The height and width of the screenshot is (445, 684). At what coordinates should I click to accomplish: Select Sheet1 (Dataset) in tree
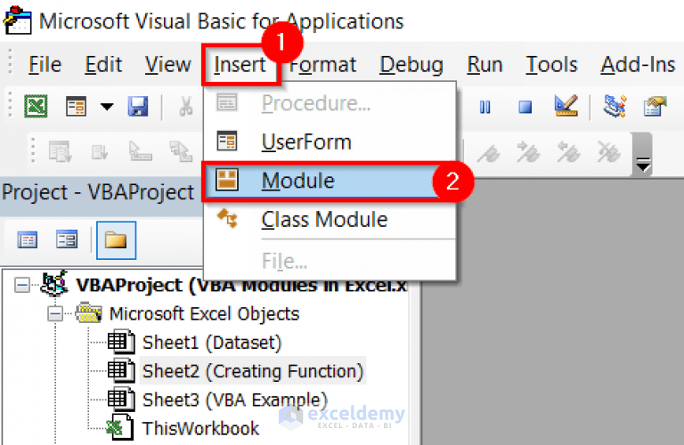(212, 343)
